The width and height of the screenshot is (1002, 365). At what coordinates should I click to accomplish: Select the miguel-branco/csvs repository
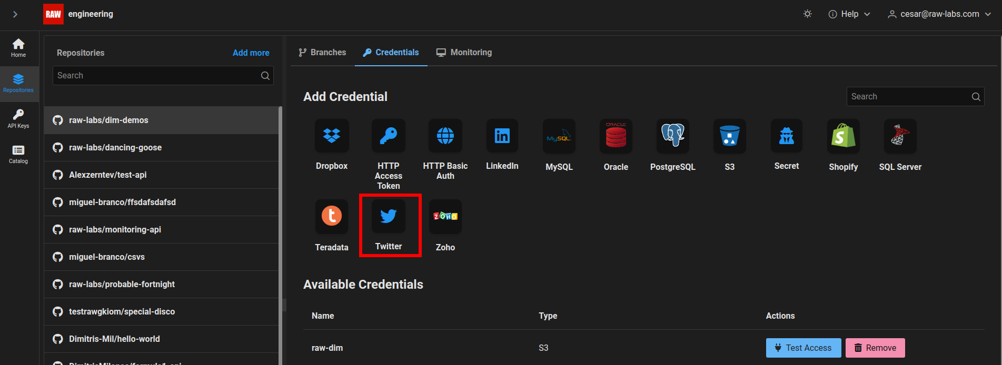[x=161, y=257]
